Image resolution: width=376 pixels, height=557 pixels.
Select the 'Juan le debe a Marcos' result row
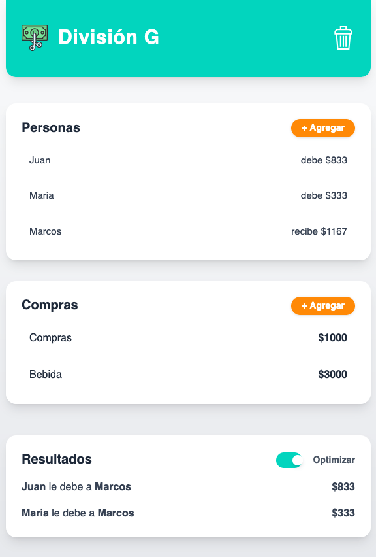pyautogui.click(x=188, y=487)
